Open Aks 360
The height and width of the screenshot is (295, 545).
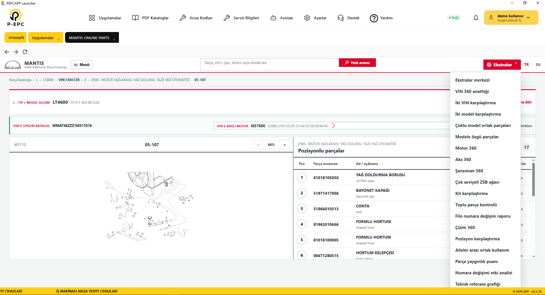pyautogui.click(x=485, y=160)
